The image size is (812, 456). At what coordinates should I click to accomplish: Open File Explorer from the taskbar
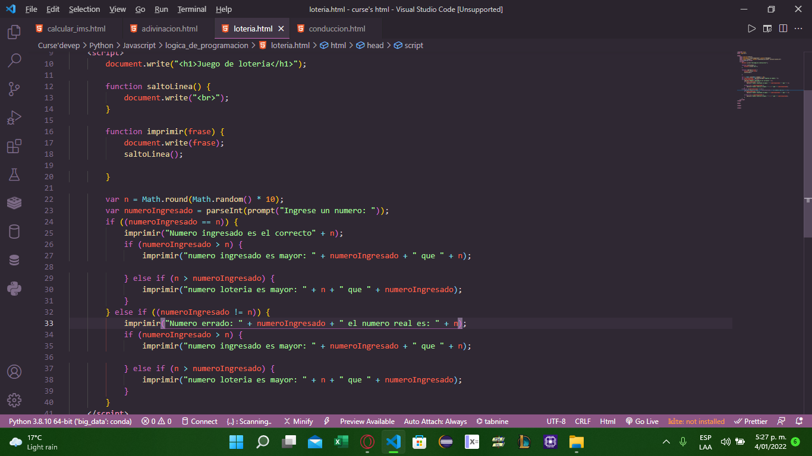[576, 442]
